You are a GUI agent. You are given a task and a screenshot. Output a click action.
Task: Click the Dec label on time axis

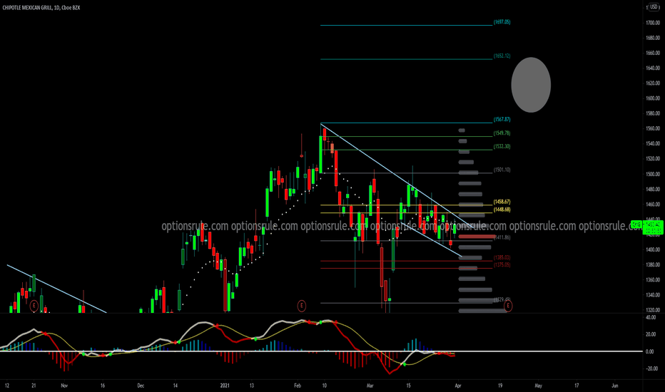click(141, 386)
